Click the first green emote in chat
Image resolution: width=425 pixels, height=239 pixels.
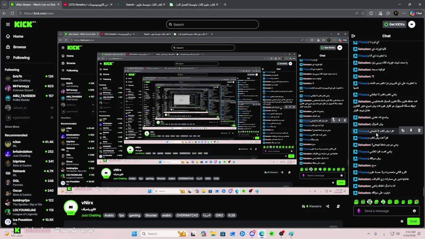(356, 202)
